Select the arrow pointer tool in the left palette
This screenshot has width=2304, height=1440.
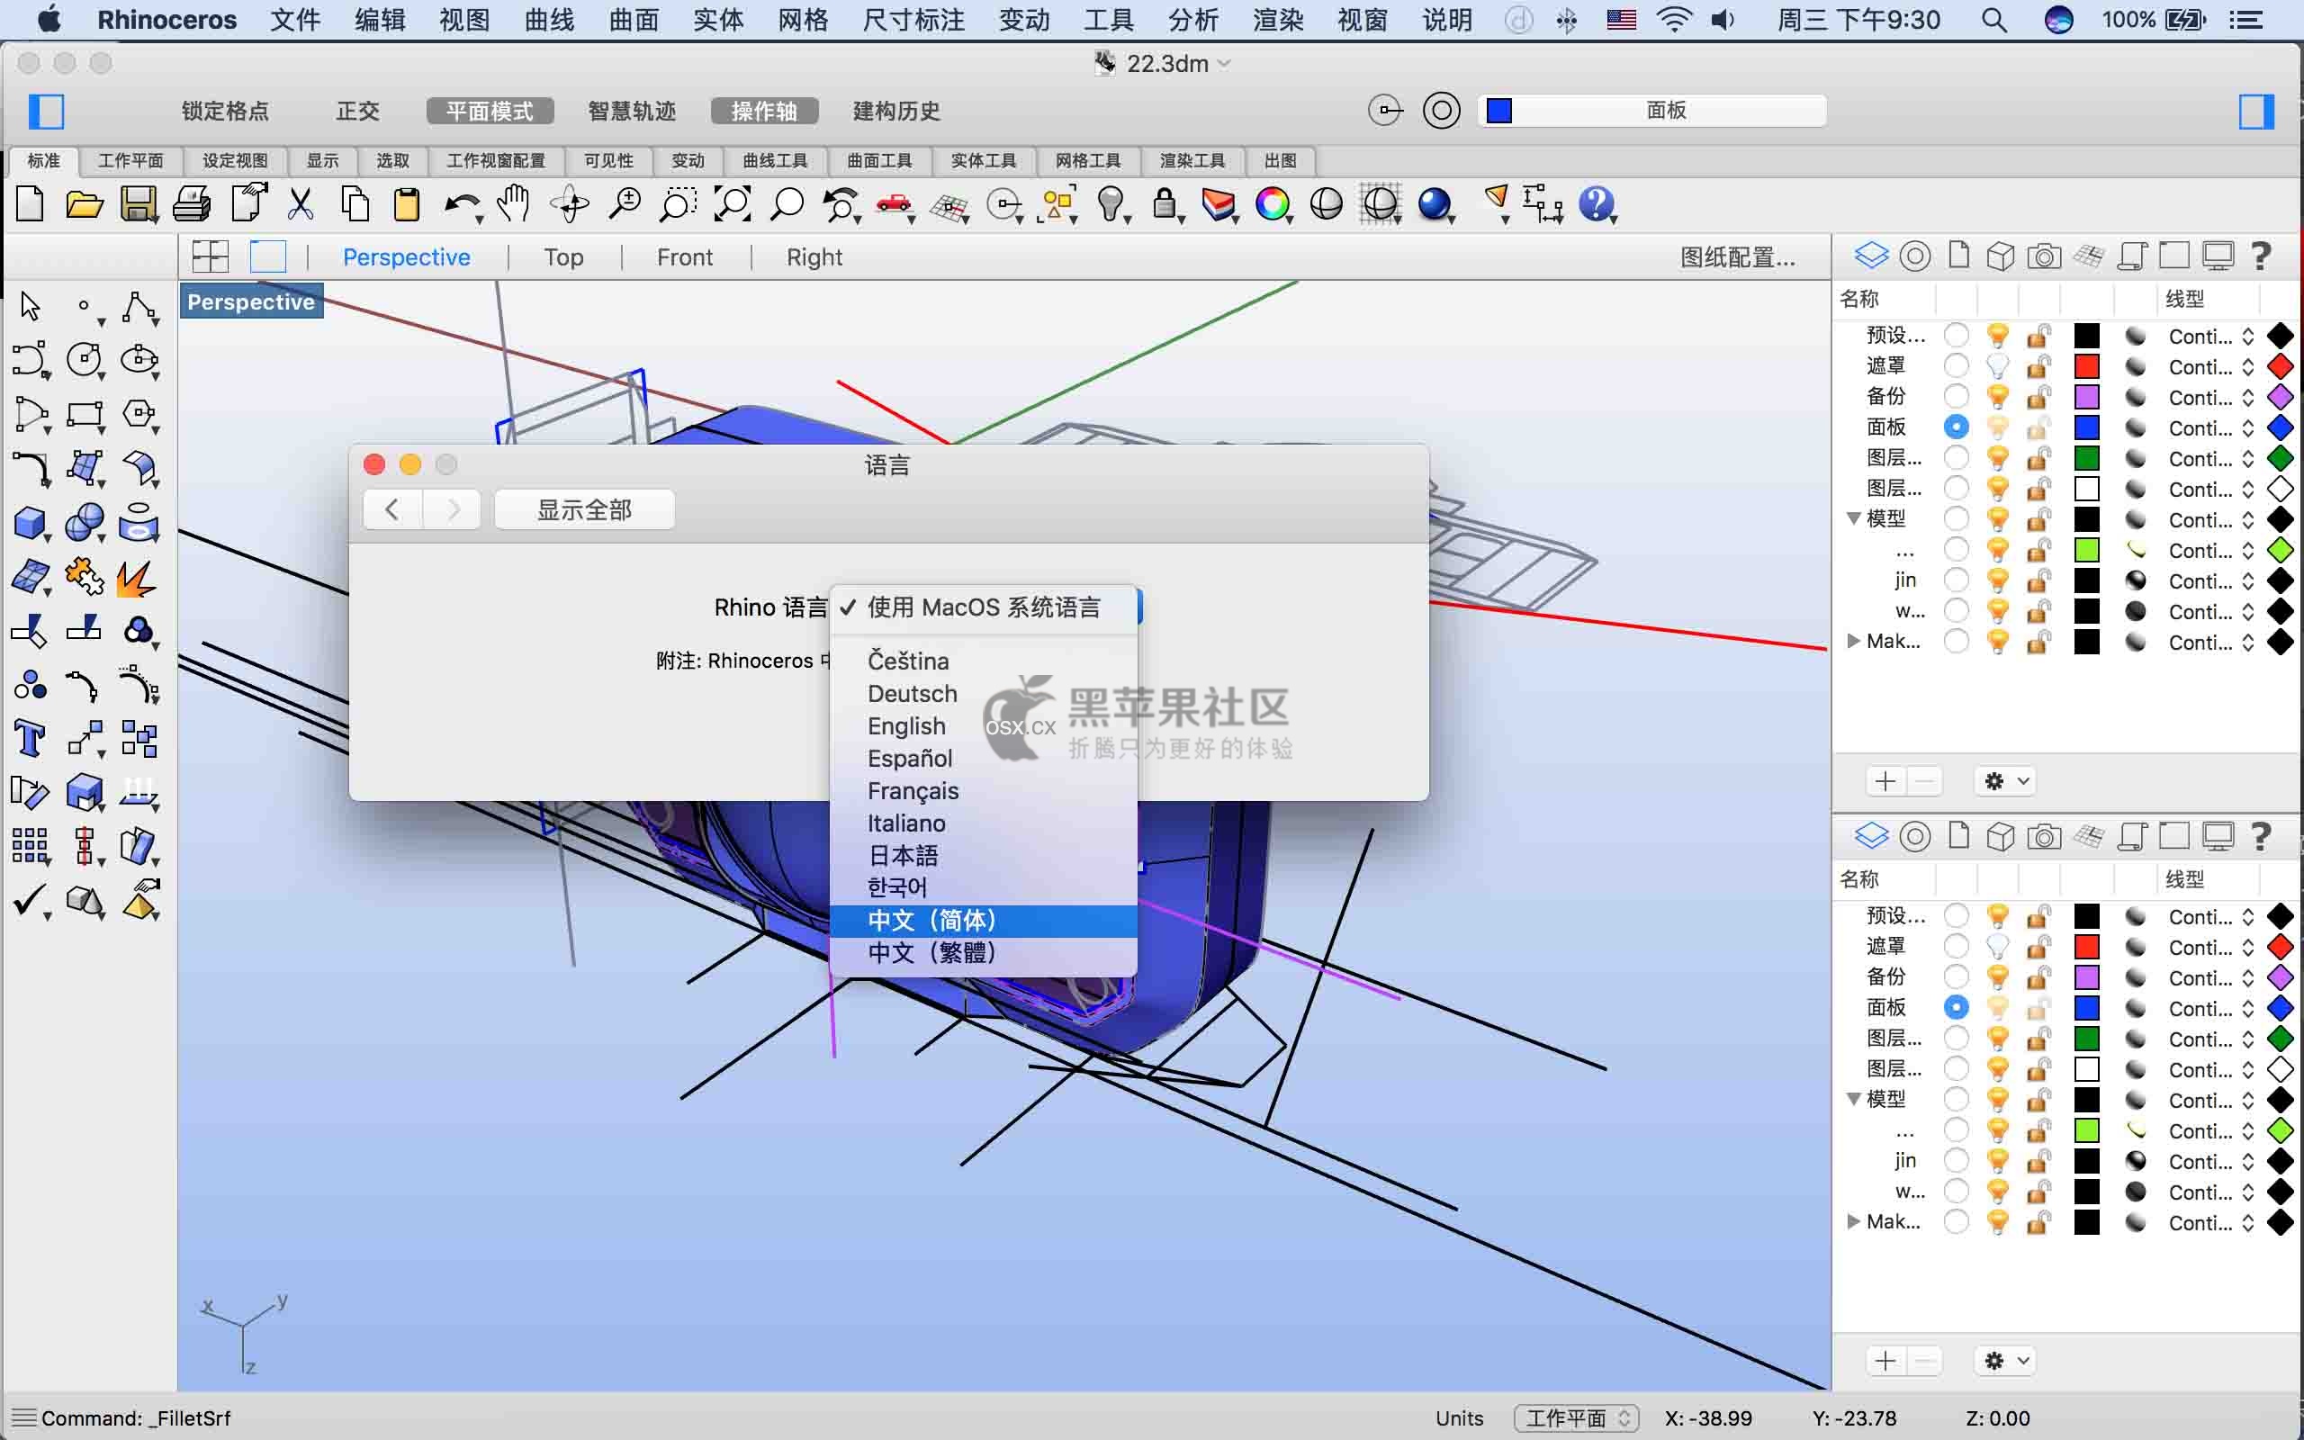click(x=31, y=307)
